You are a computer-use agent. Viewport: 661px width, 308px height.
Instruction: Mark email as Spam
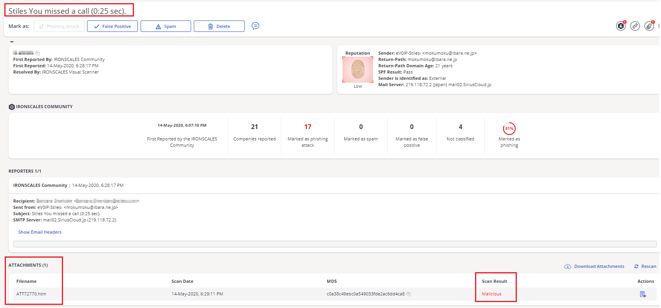[x=166, y=26]
